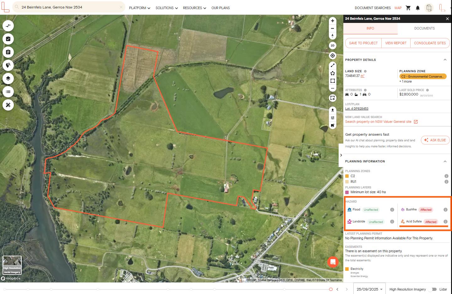Select the polygon drawing tool
452x294 pixels.
click(x=332, y=73)
